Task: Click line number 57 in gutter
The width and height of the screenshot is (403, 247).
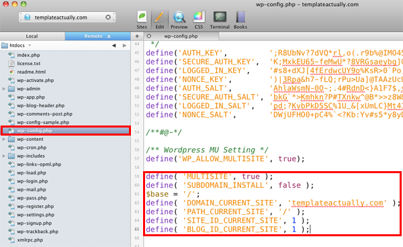Action: click(137, 158)
